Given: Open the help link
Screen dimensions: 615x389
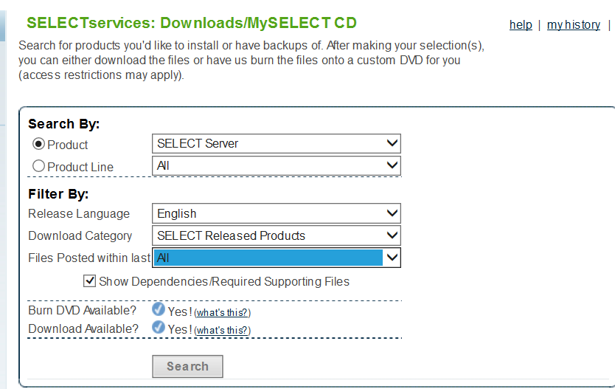Looking at the screenshot, I should pos(521,25).
